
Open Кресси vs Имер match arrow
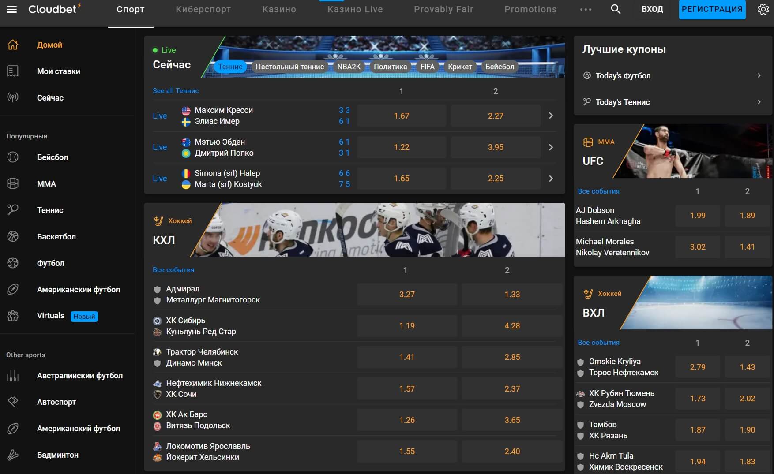551,116
